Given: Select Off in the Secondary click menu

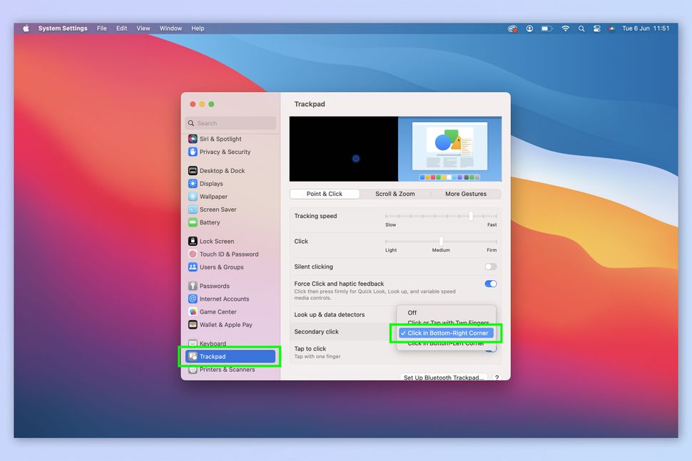Looking at the screenshot, I should click(412, 312).
